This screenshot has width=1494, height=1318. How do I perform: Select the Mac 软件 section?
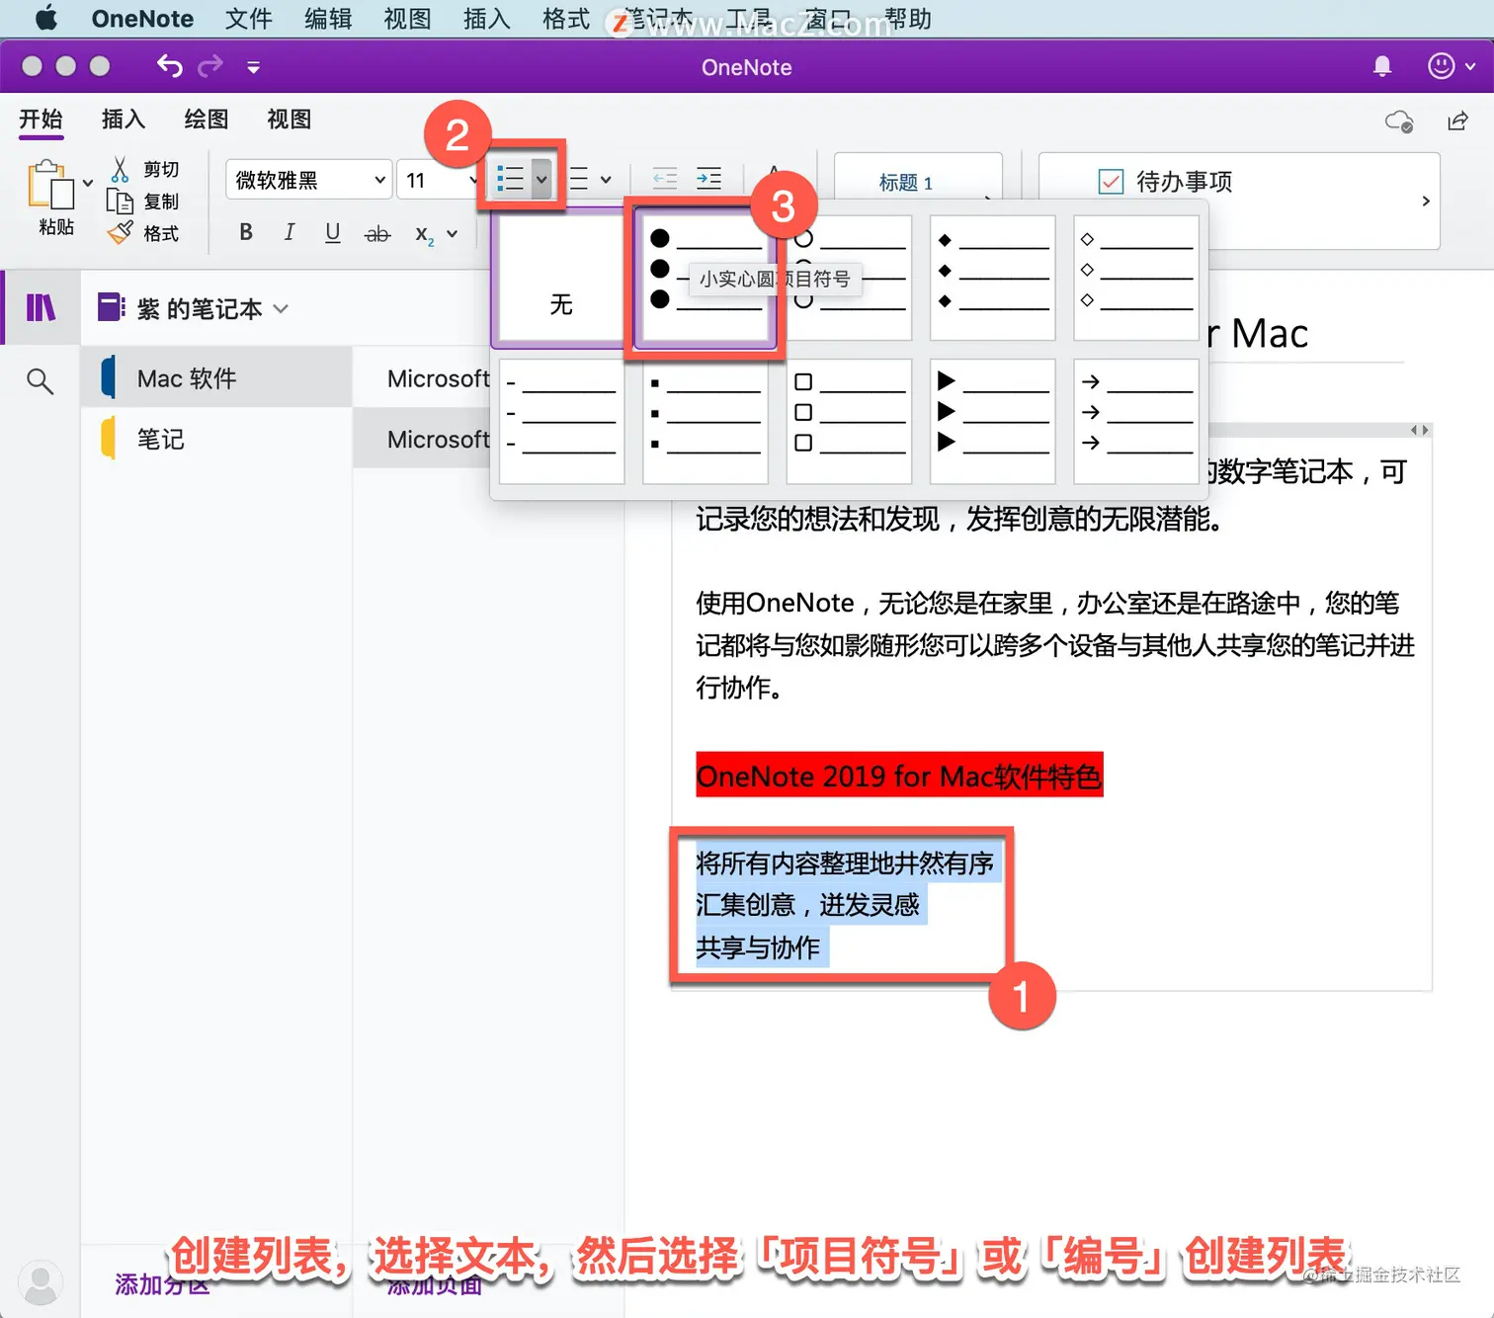[x=216, y=377]
